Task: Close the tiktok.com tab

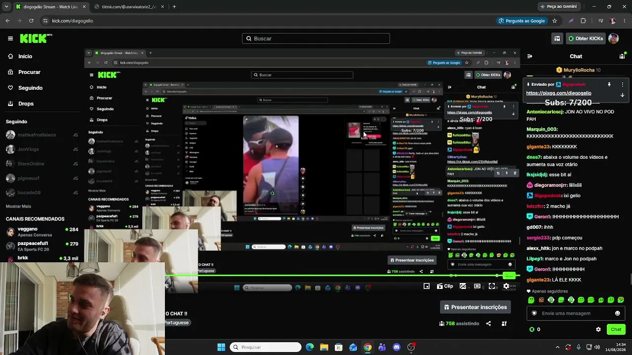Action: (x=162, y=7)
